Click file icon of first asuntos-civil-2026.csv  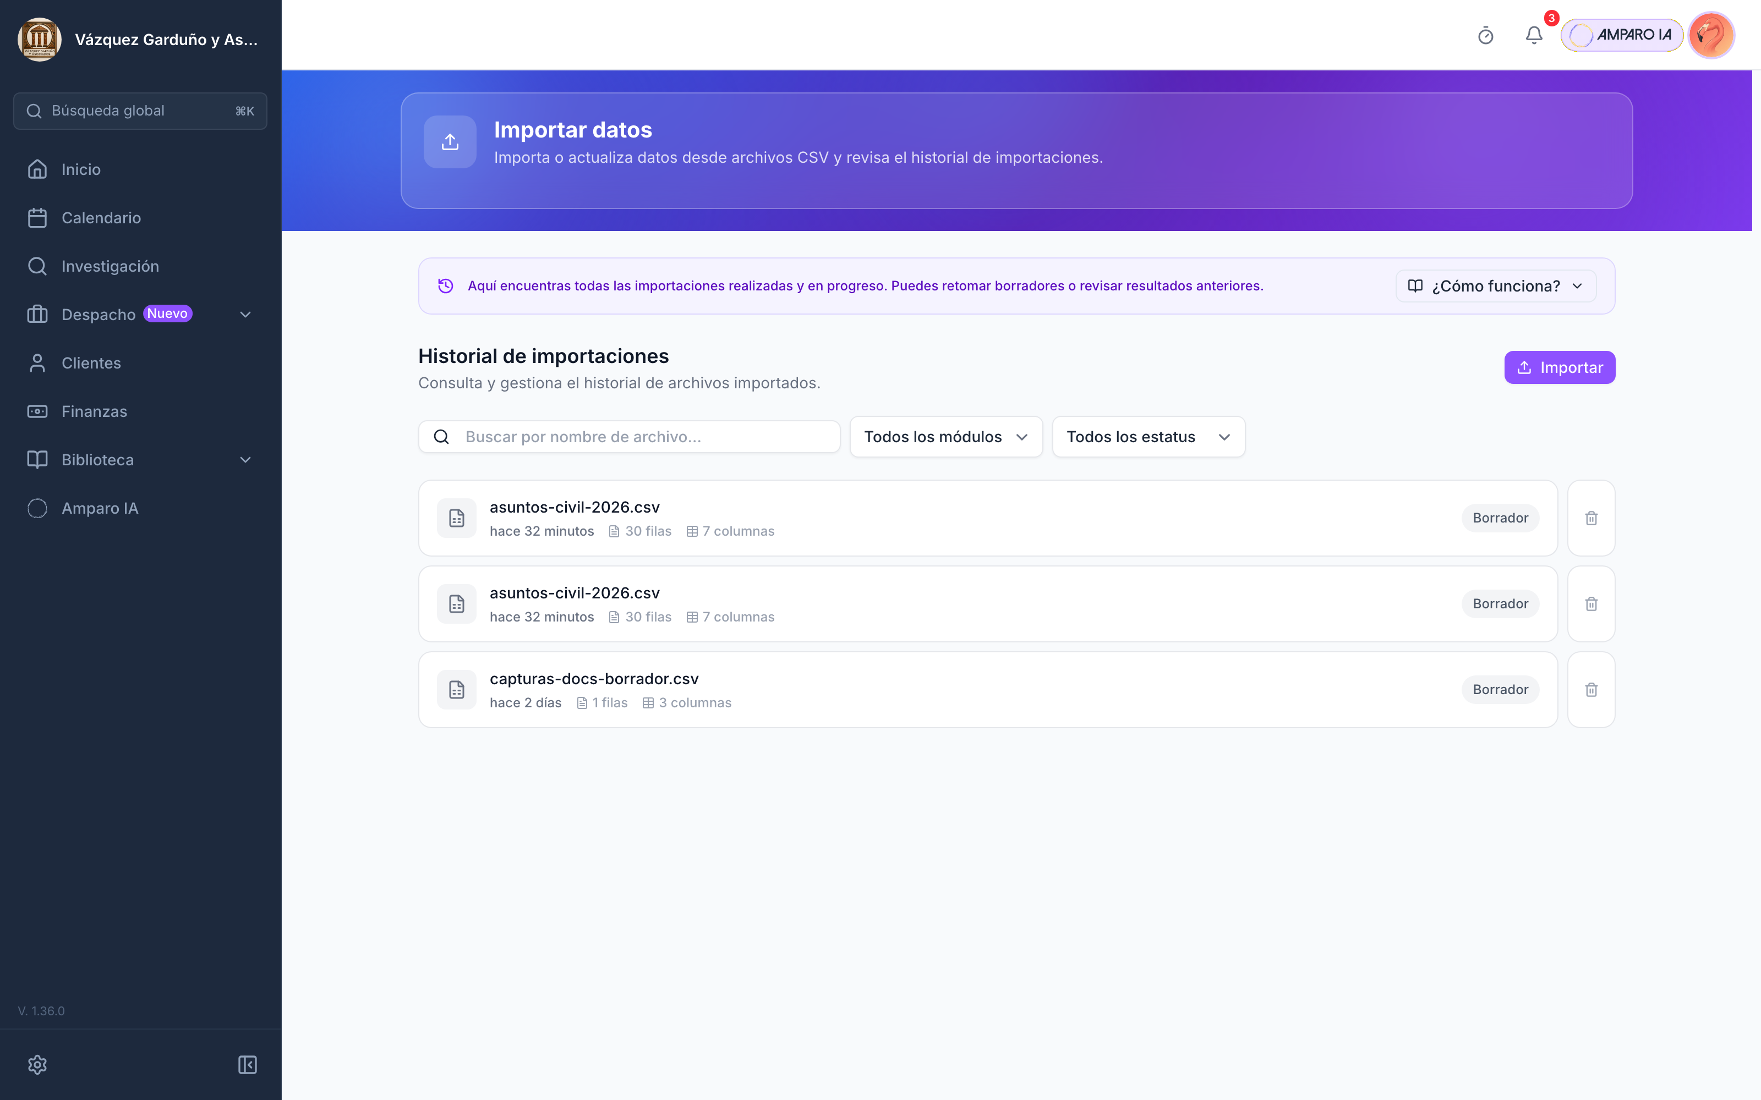[x=456, y=518]
